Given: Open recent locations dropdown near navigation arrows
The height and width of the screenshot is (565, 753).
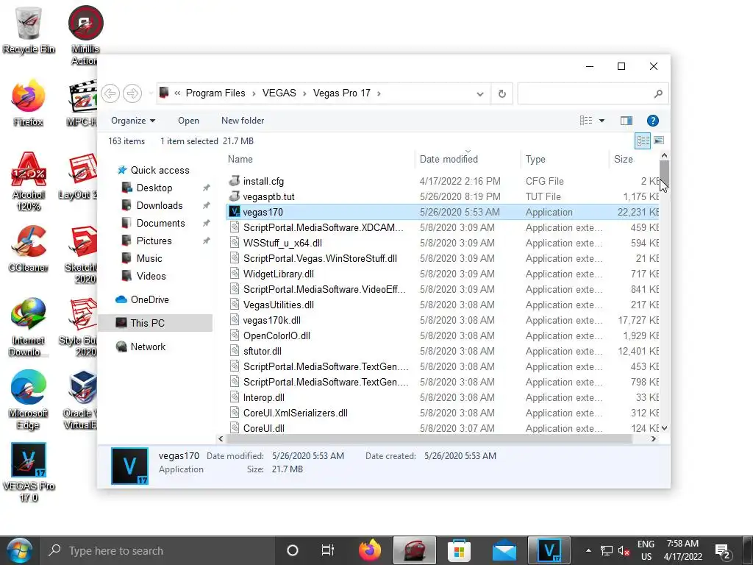Looking at the screenshot, I should point(151,93).
